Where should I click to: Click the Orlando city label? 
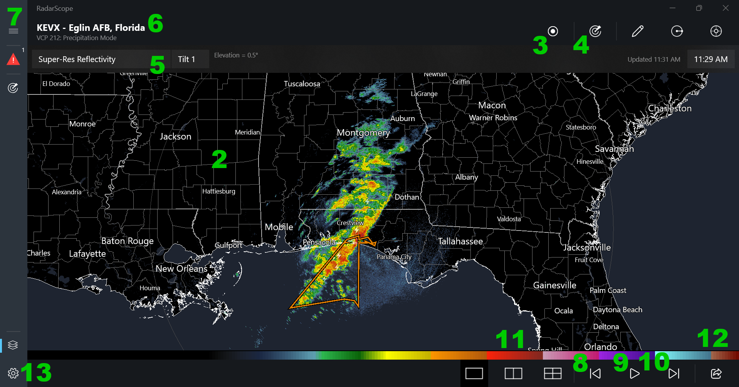click(600, 347)
